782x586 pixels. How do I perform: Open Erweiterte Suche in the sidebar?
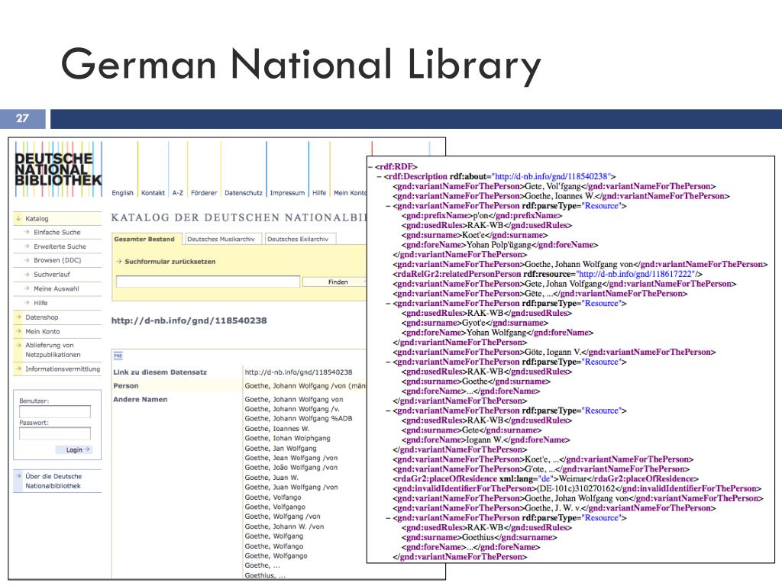click(60, 246)
